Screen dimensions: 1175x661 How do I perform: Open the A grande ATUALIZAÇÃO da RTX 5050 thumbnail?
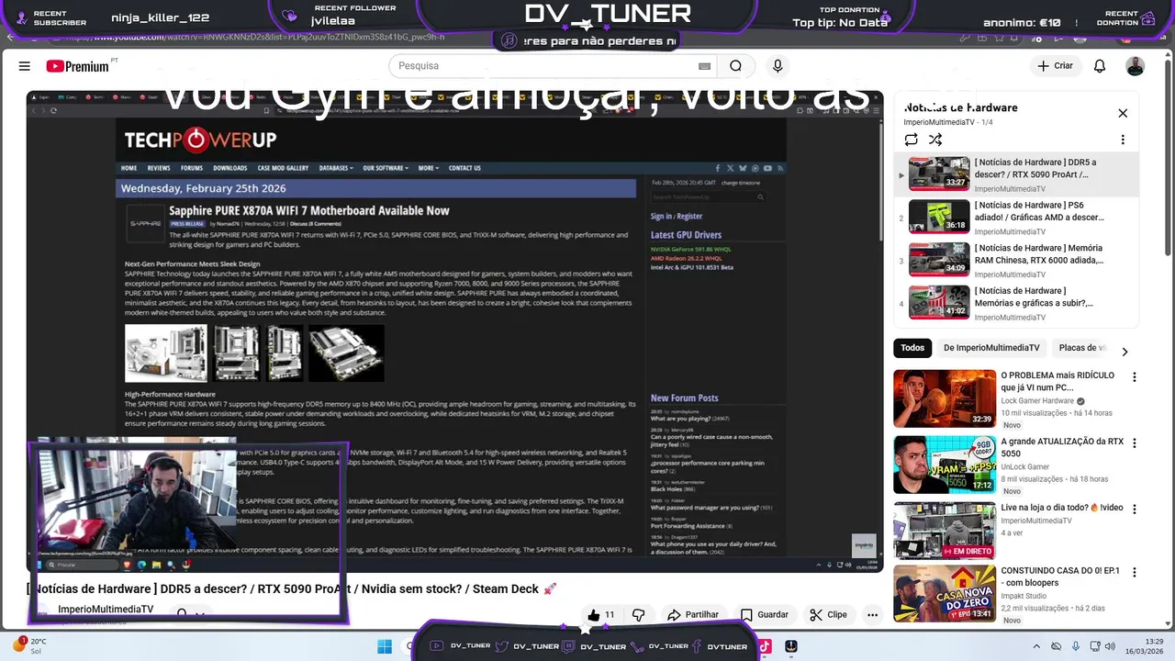(x=945, y=465)
